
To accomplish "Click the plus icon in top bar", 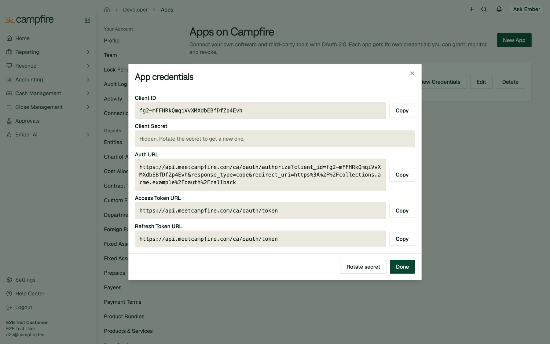I will click(471, 9).
